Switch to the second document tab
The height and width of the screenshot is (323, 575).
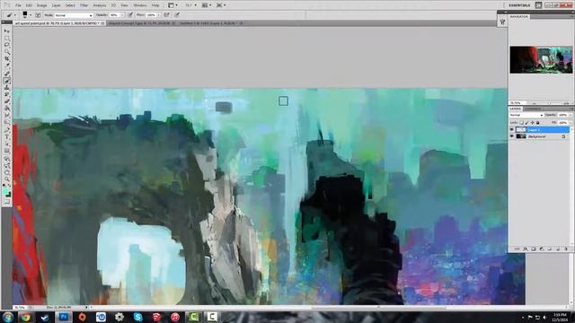(x=141, y=23)
